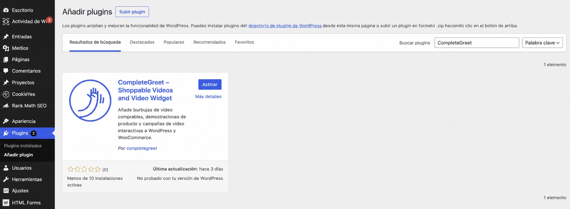Switch to the Recomendados tab

(x=209, y=42)
